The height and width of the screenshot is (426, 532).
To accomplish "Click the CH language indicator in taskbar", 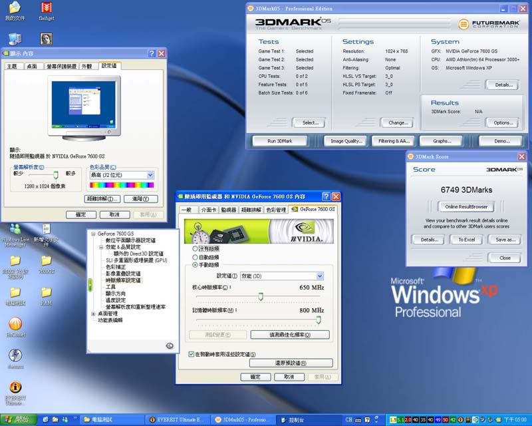I will (x=348, y=420).
